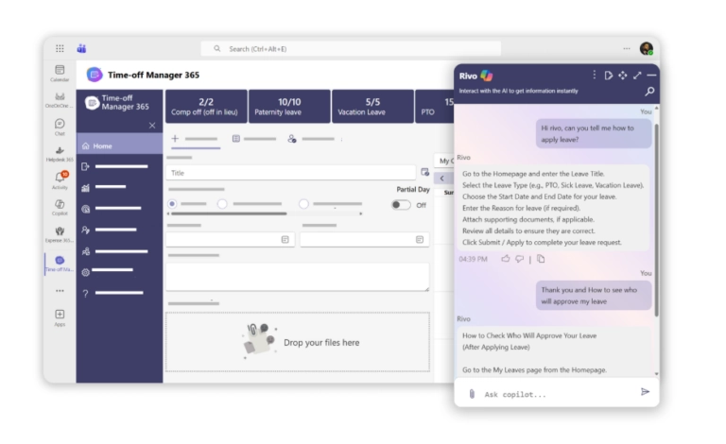The height and width of the screenshot is (444, 726).
Task: Dislike the Rivo reply with thumbs down
Action: [520, 259]
